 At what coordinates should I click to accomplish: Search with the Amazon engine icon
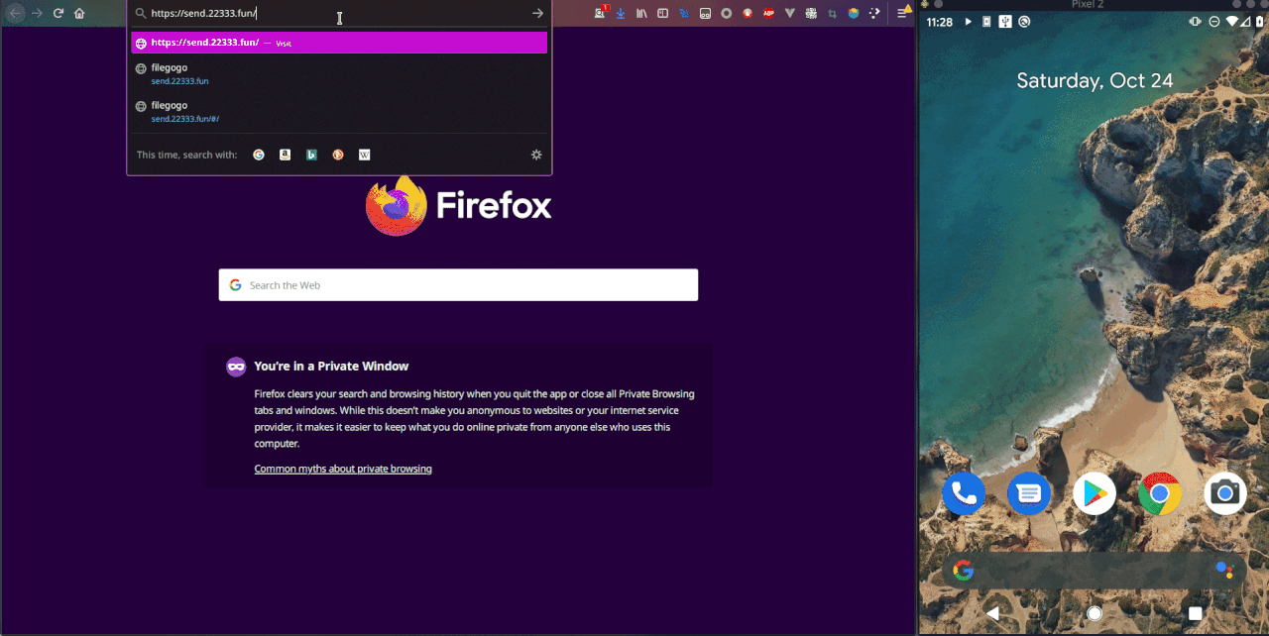pos(286,155)
